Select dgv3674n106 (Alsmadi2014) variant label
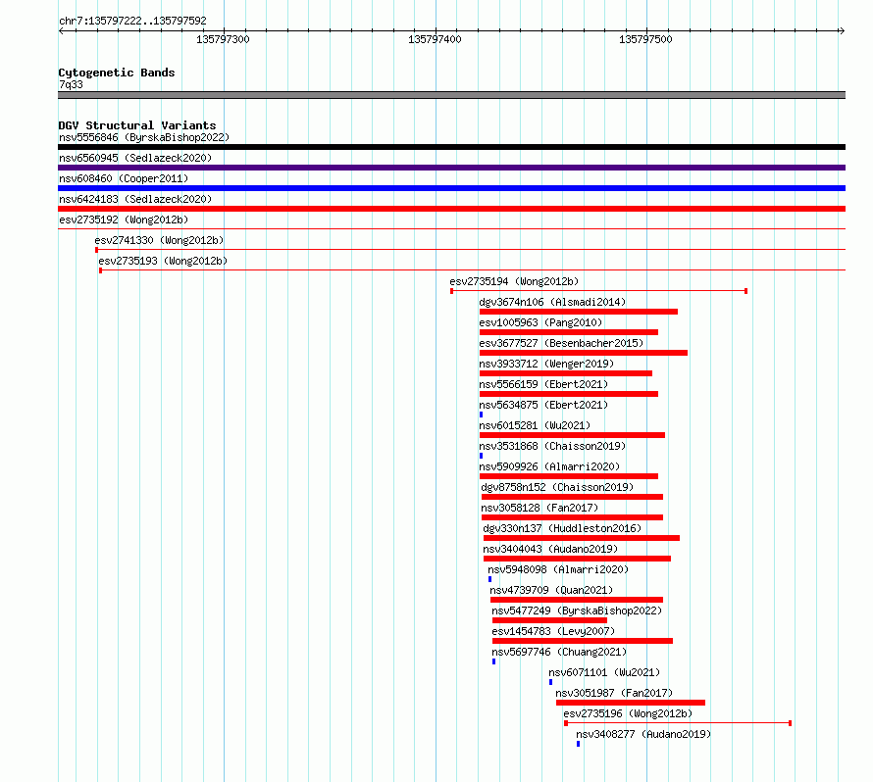The height and width of the screenshot is (782, 873). [552, 302]
